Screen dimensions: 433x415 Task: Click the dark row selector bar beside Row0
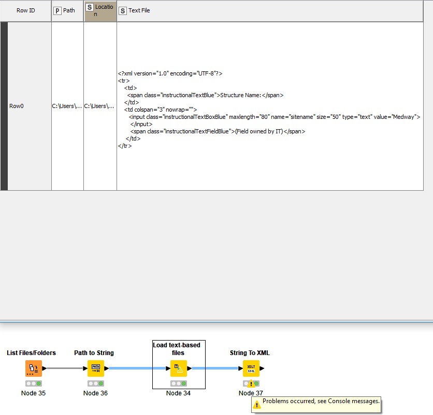pyautogui.click(x=4, y=105)
